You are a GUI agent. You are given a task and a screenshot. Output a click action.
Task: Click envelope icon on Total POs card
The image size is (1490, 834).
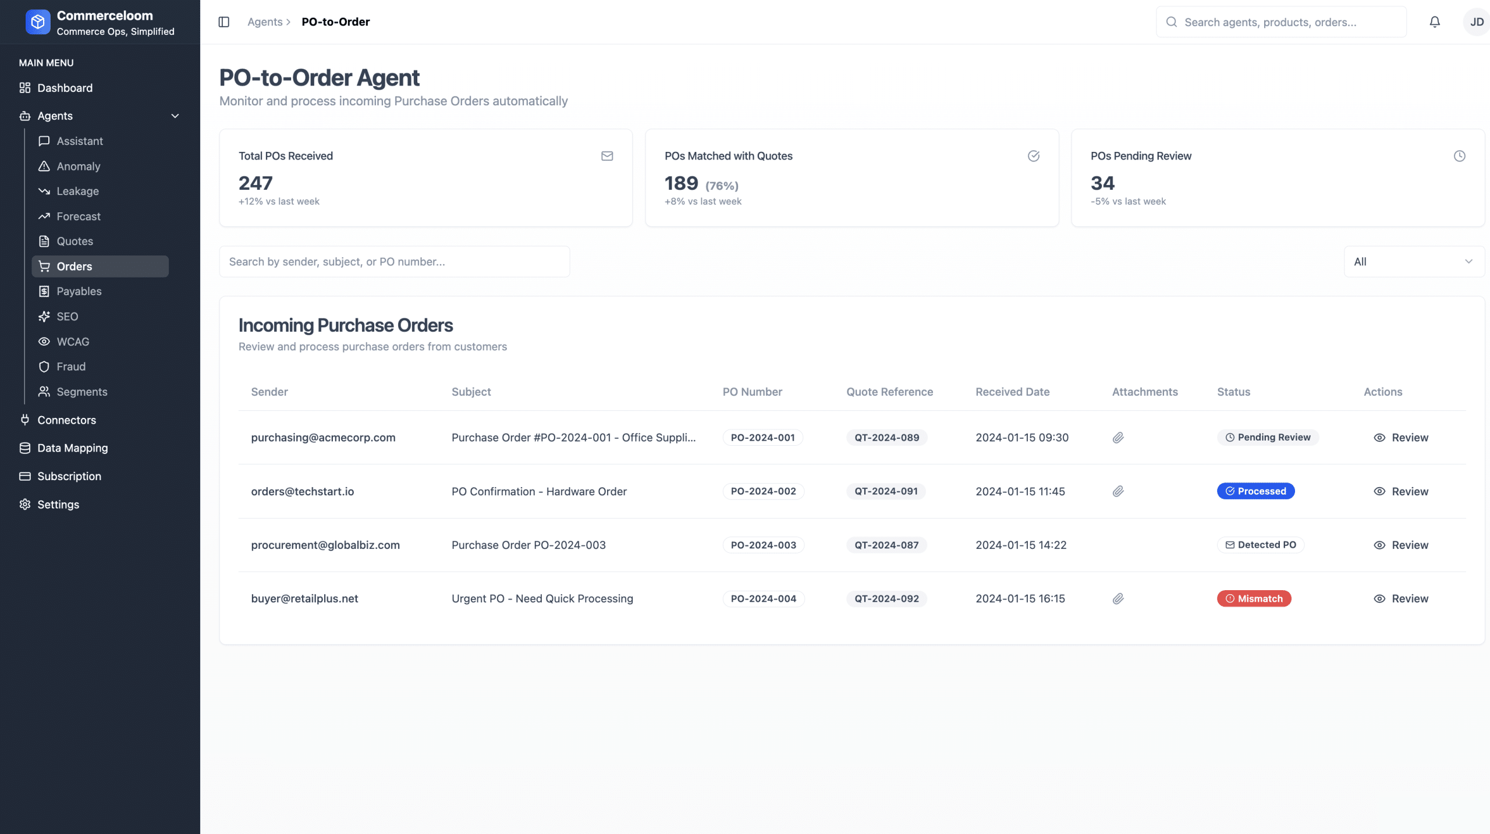[606, 156]
